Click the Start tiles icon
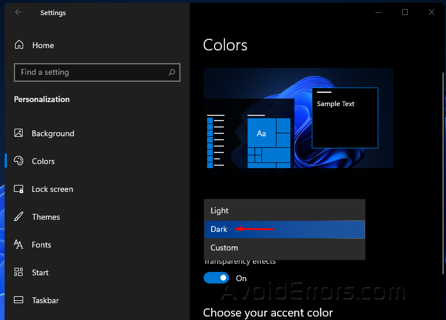The height and width of the screenshot is (320, 446). click(x=19, y=272)
